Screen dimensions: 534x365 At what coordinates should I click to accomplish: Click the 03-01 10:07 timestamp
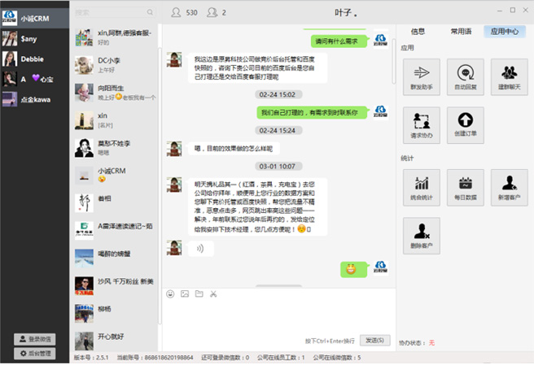tap(278, 167)
